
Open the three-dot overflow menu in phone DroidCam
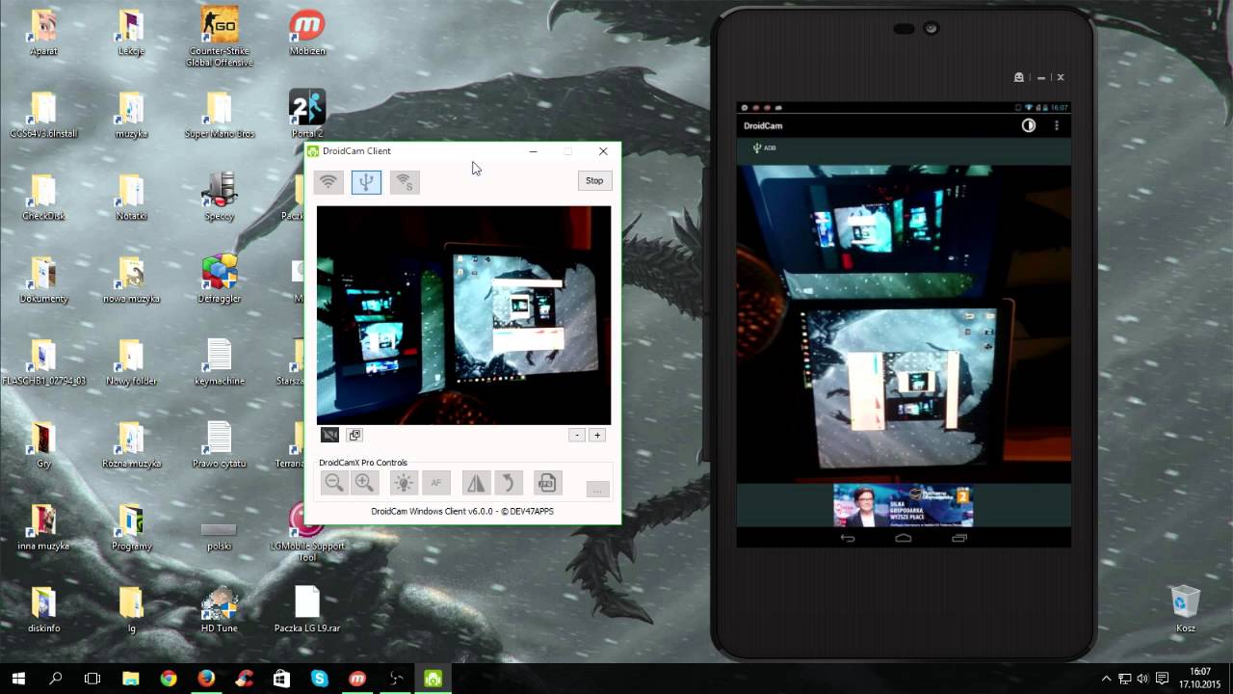point(1057,125)
